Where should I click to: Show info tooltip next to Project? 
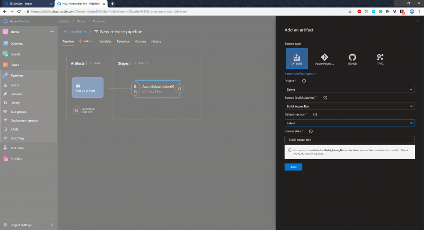[x=304, y=81]
